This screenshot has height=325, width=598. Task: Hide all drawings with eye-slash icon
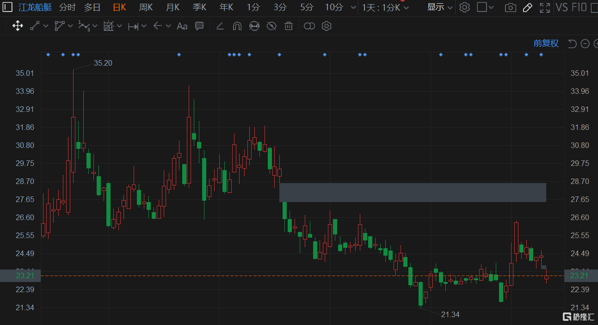click(x=271, y=26)
